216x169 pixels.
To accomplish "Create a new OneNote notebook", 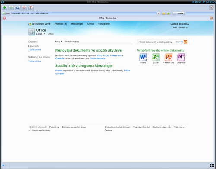I will point(181,58).
